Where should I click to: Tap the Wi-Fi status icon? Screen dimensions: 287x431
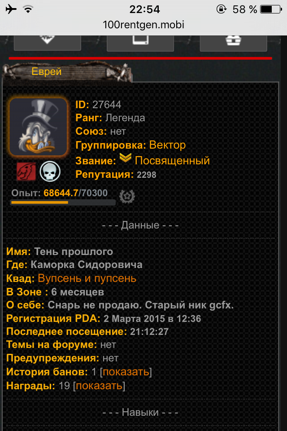point(28,9)
